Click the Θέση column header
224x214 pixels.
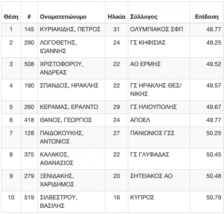tap(11, 17)
